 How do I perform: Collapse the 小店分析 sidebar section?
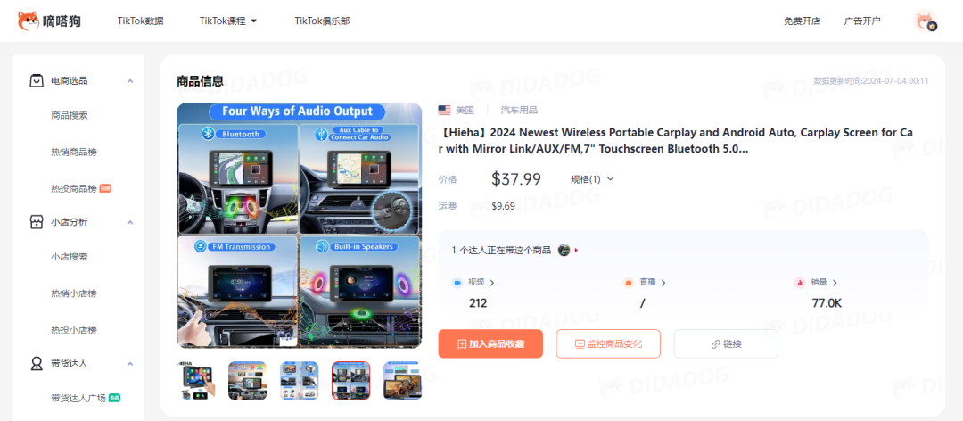129,222
